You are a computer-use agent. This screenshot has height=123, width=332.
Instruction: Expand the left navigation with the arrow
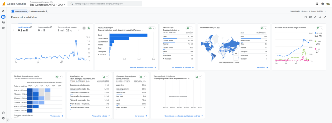[8, 120]
